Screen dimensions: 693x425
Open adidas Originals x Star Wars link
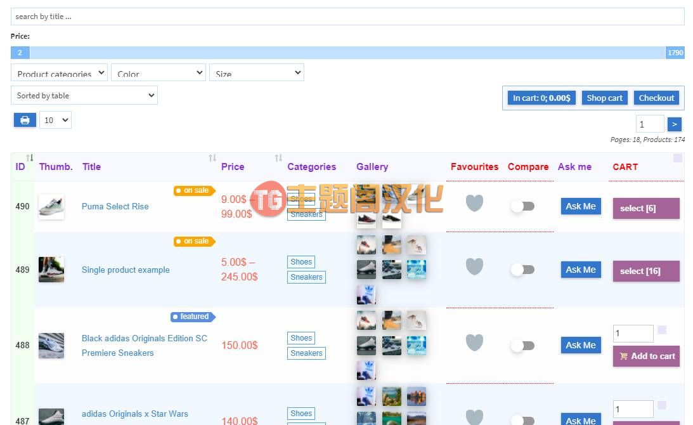coord(135,414)
